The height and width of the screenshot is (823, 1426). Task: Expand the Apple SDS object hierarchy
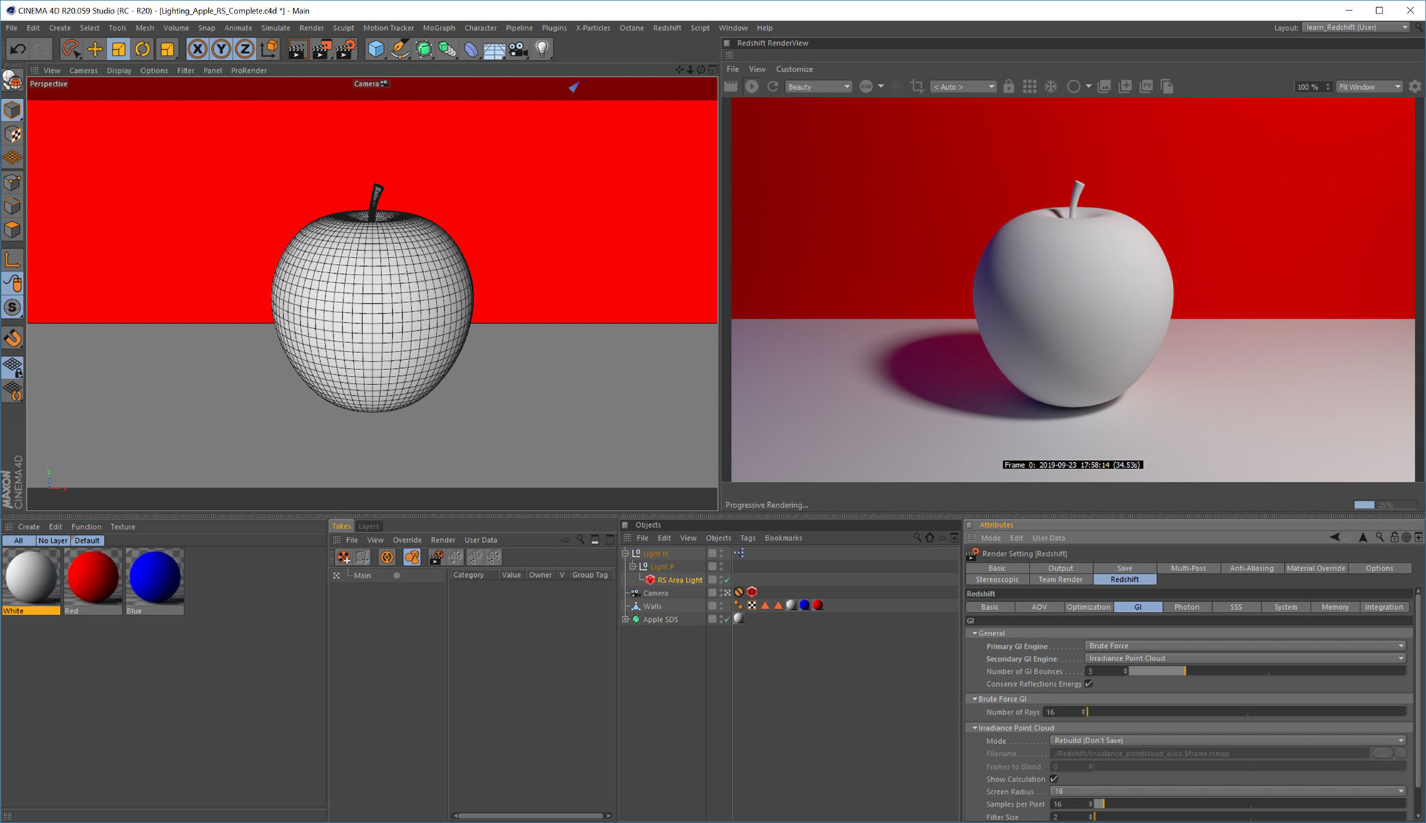point(625,619)
